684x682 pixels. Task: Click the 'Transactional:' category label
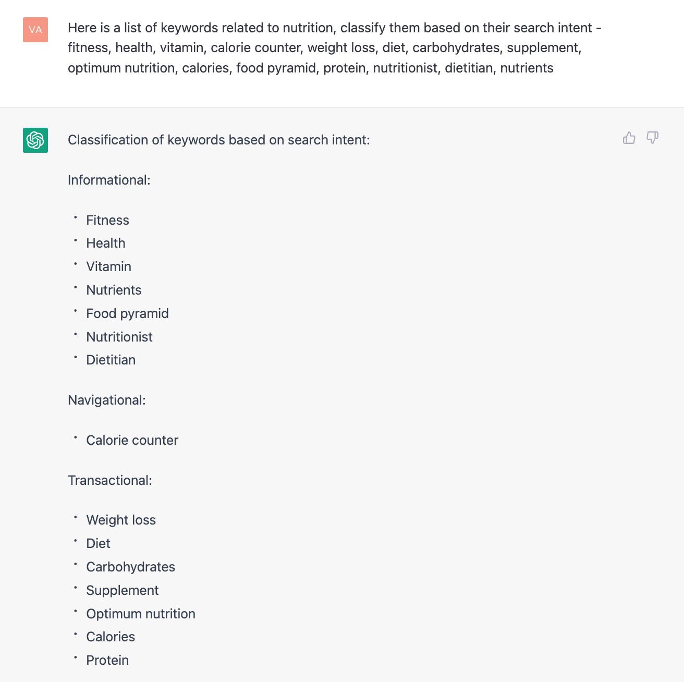110,481
